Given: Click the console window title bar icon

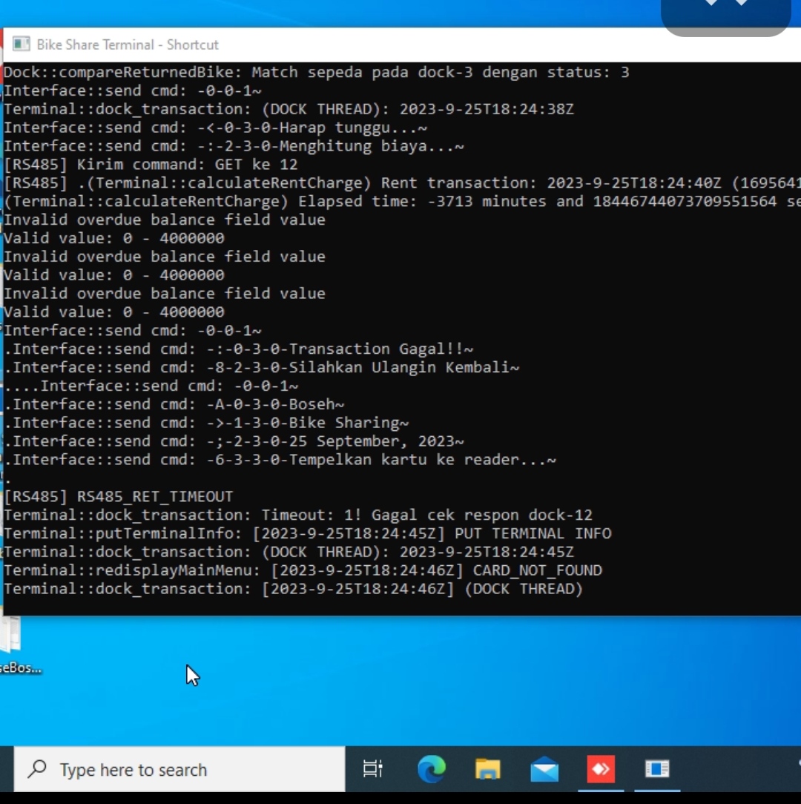Looking at the screenshot, I should (22, 45).
